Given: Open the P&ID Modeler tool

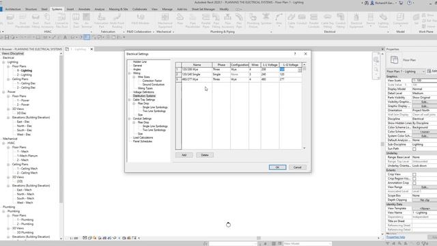Looking at the screenshot, I should pos(141,20).
